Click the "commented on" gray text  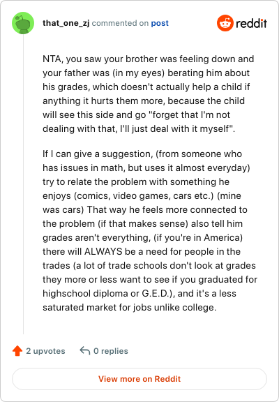(120, 23)
